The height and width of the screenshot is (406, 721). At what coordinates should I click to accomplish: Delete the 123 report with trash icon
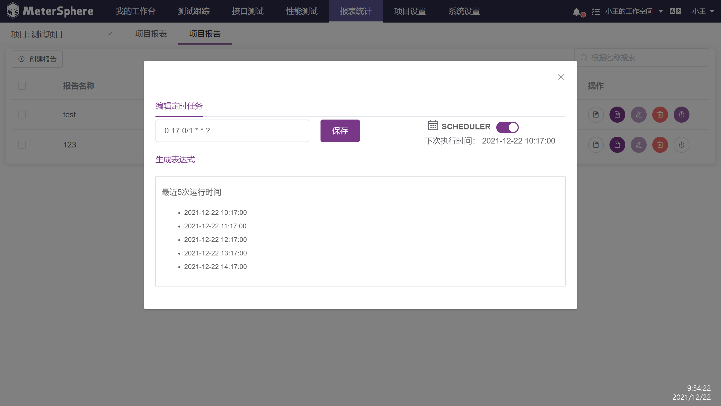660,145
